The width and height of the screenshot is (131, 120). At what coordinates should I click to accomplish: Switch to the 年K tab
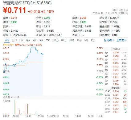(x=48, y=40)
